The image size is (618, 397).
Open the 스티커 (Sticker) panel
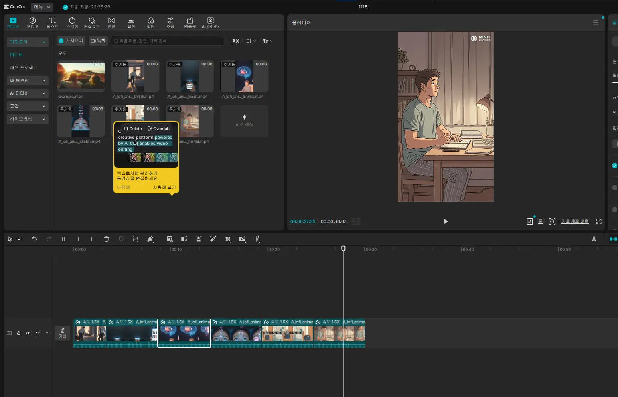[72, 23]
